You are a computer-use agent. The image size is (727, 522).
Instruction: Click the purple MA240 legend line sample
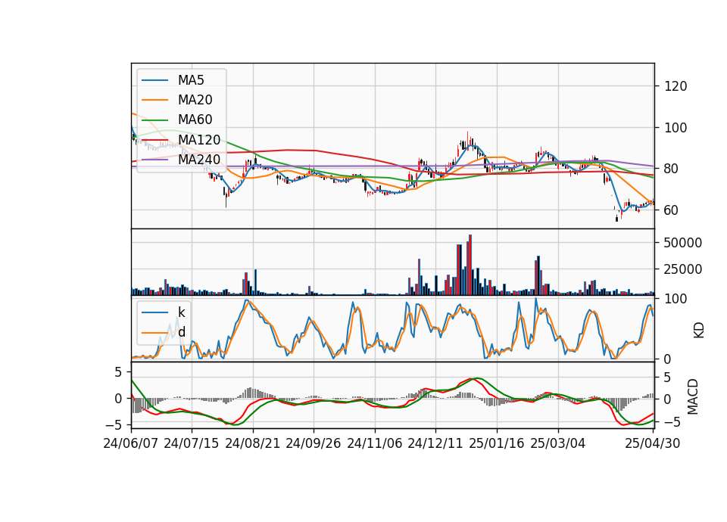pos(154,160)
